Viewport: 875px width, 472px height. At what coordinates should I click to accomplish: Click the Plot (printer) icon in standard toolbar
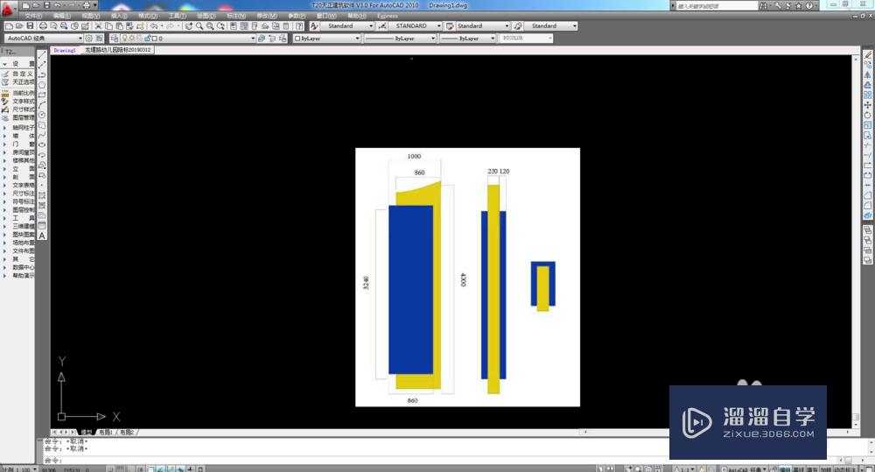(43, 26)
